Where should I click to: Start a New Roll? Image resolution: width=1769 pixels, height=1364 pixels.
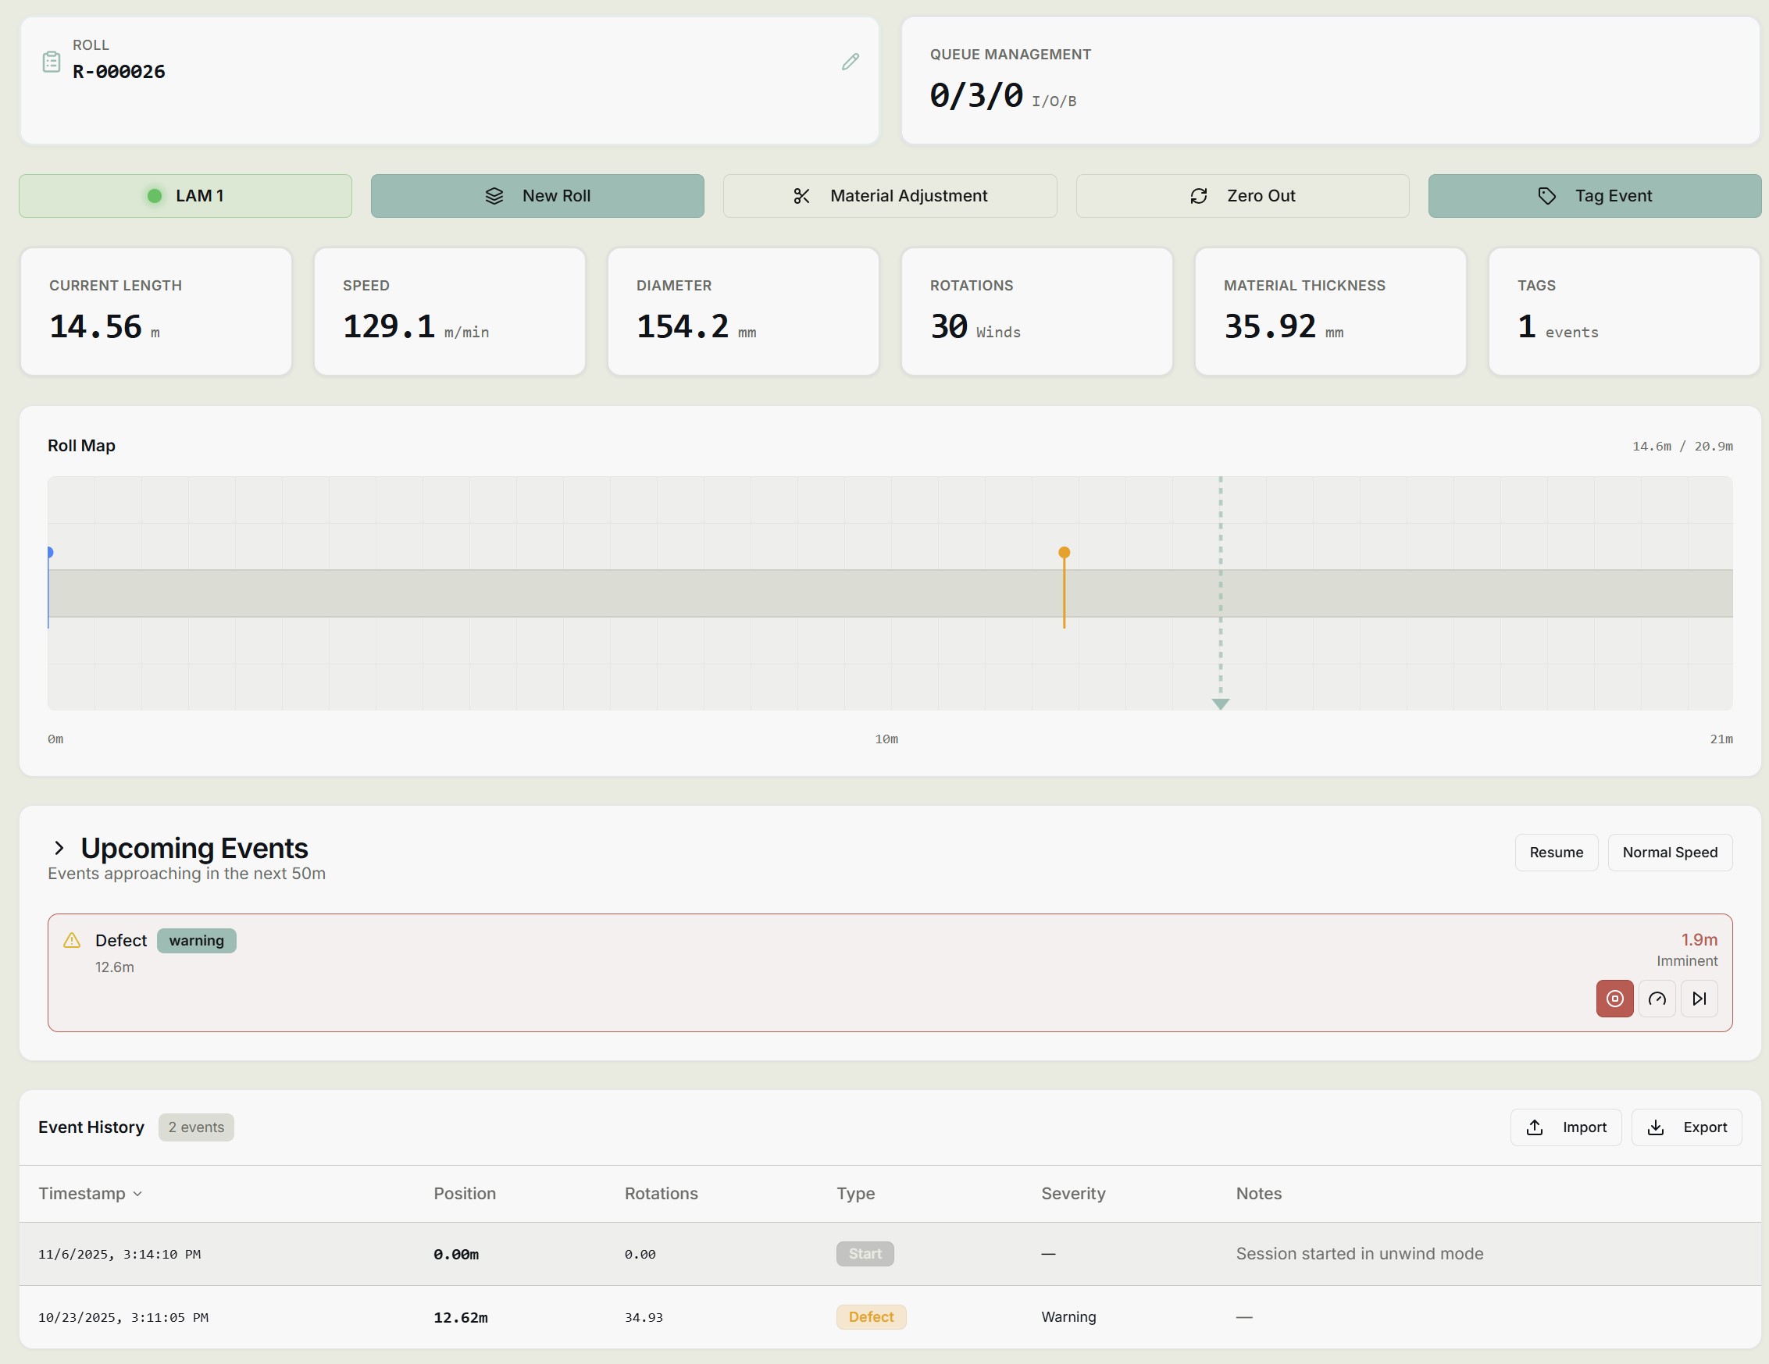(537, 196)
